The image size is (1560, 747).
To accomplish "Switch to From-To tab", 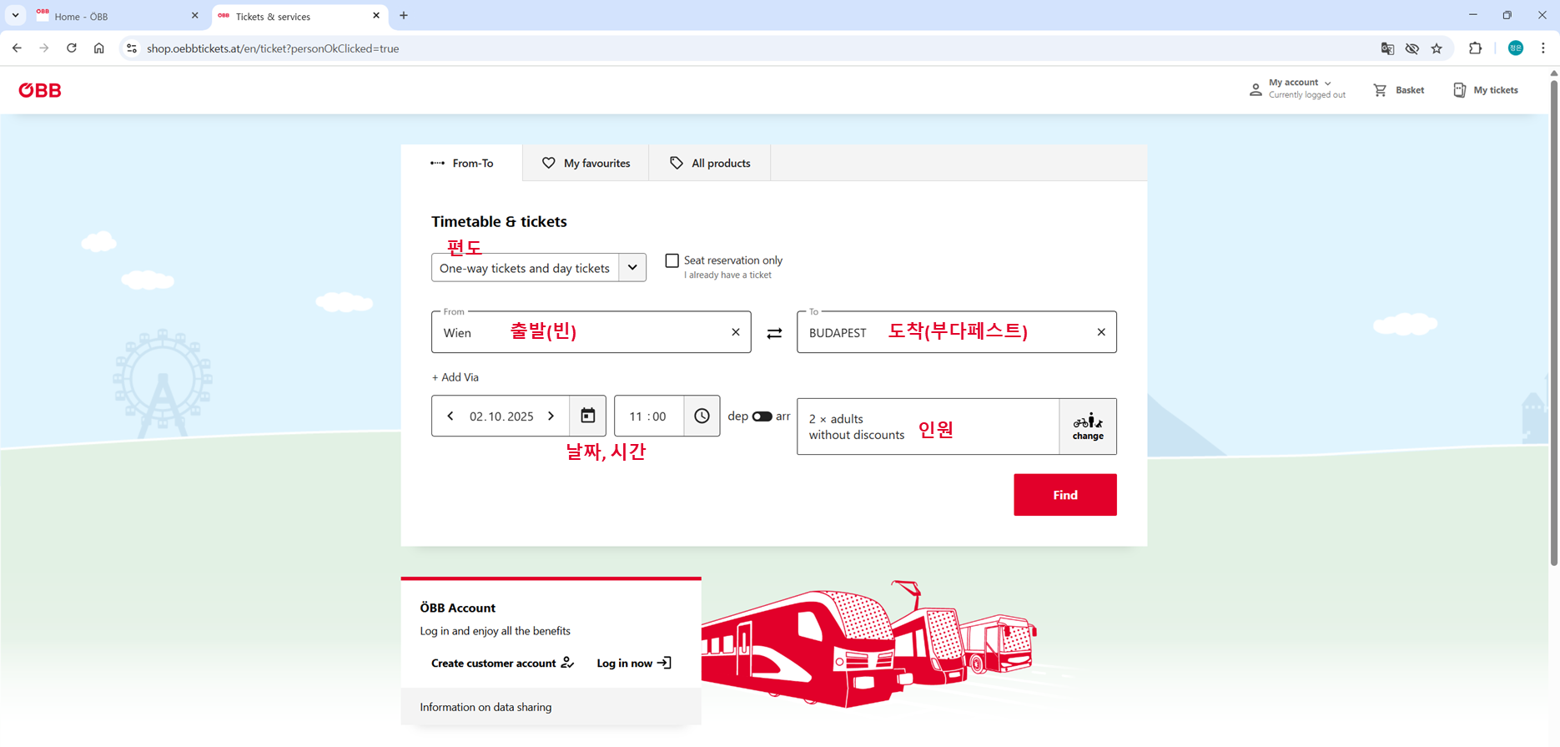I will [462, 163].
